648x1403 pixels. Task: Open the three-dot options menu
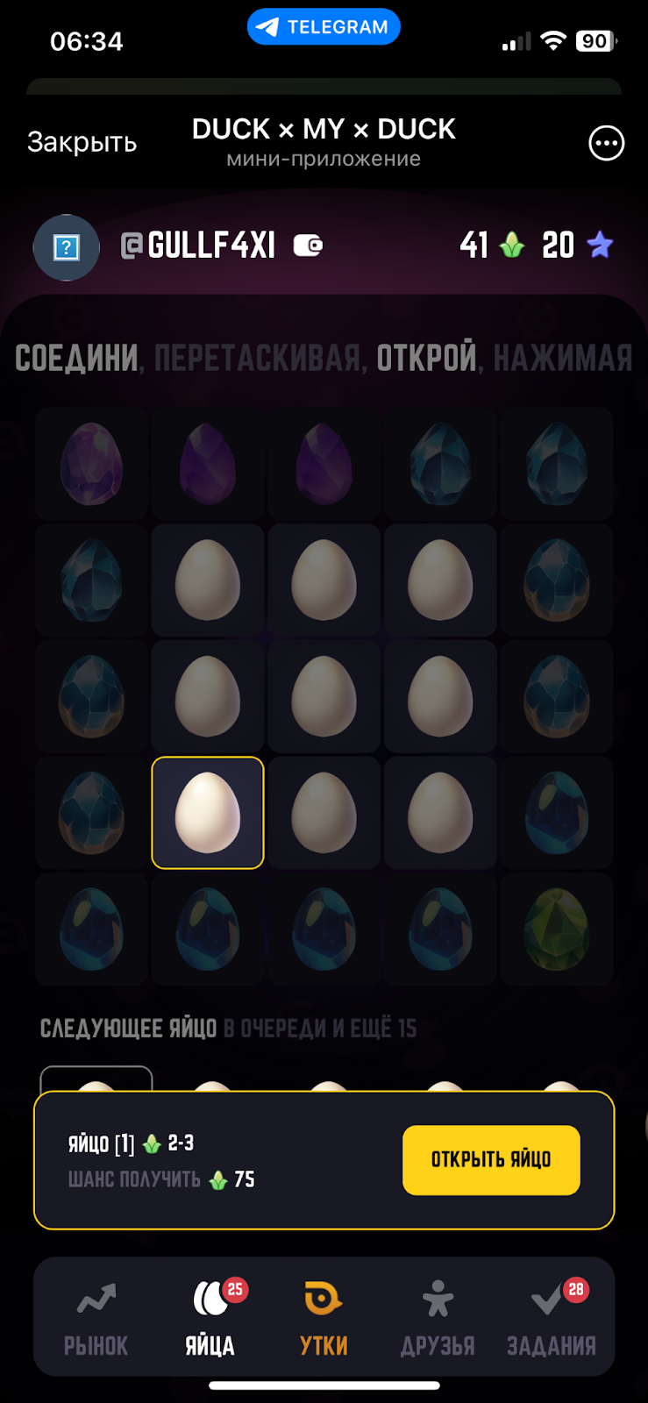click(606, 143)
